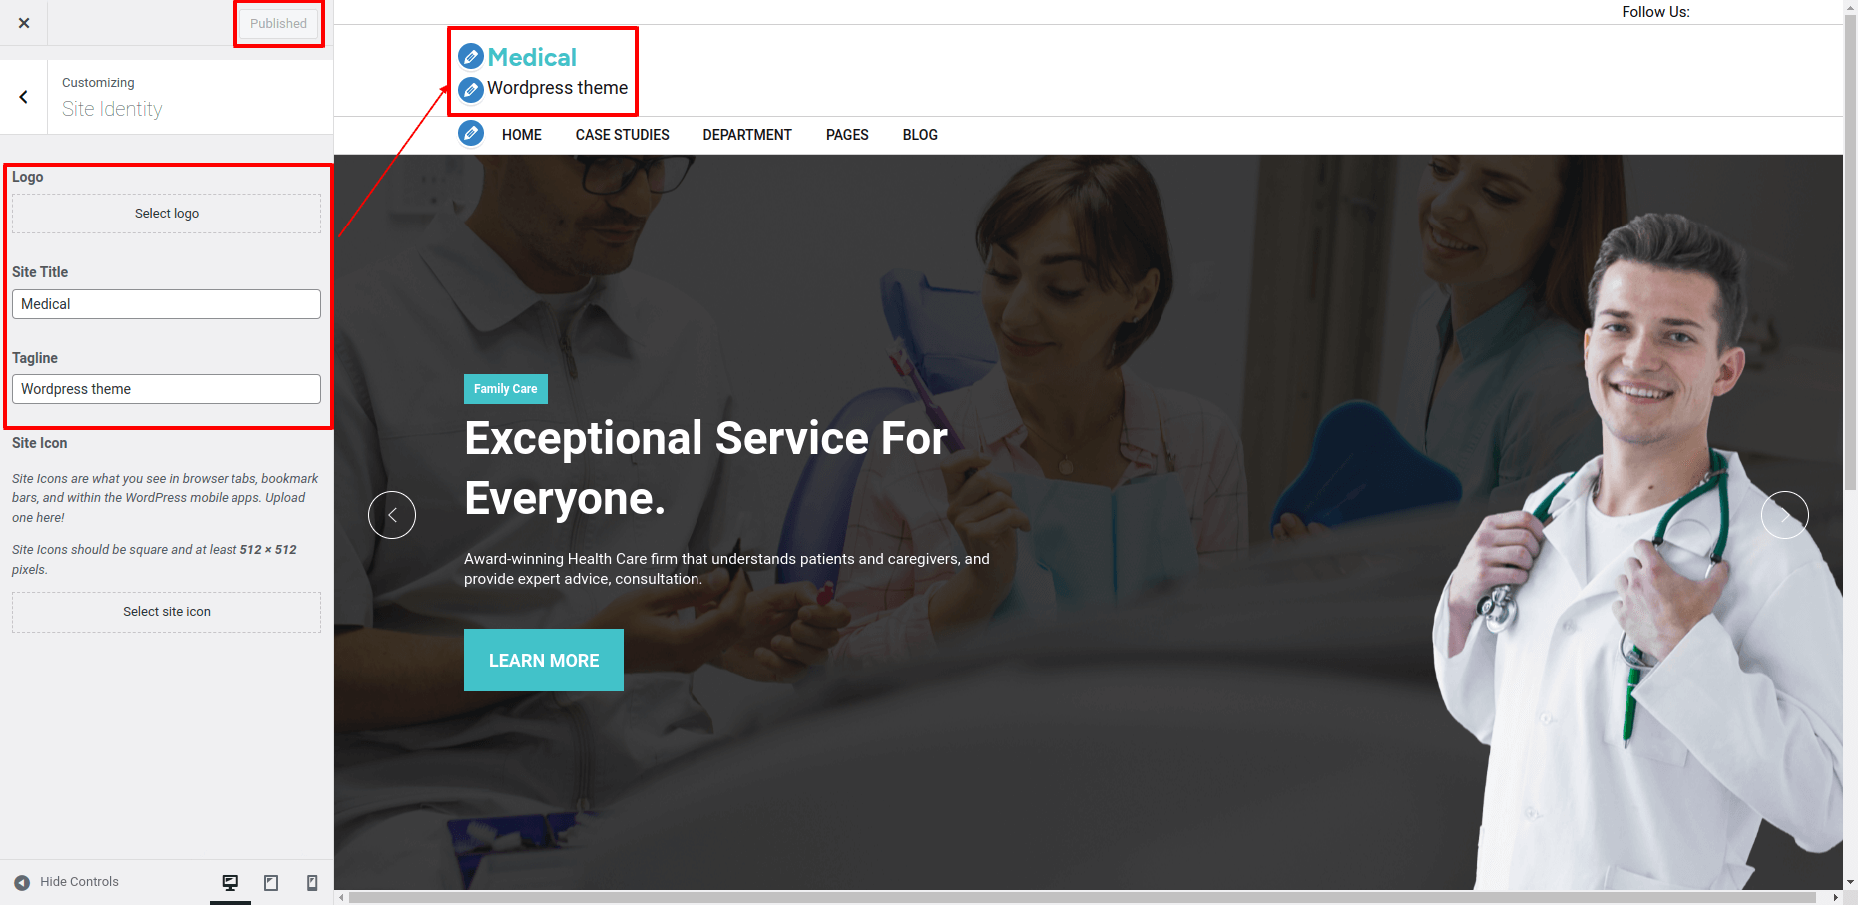Click the Select logo button
Image resolution: width=1858 pixels, height=905 pixels.
(x=167, y=214)
